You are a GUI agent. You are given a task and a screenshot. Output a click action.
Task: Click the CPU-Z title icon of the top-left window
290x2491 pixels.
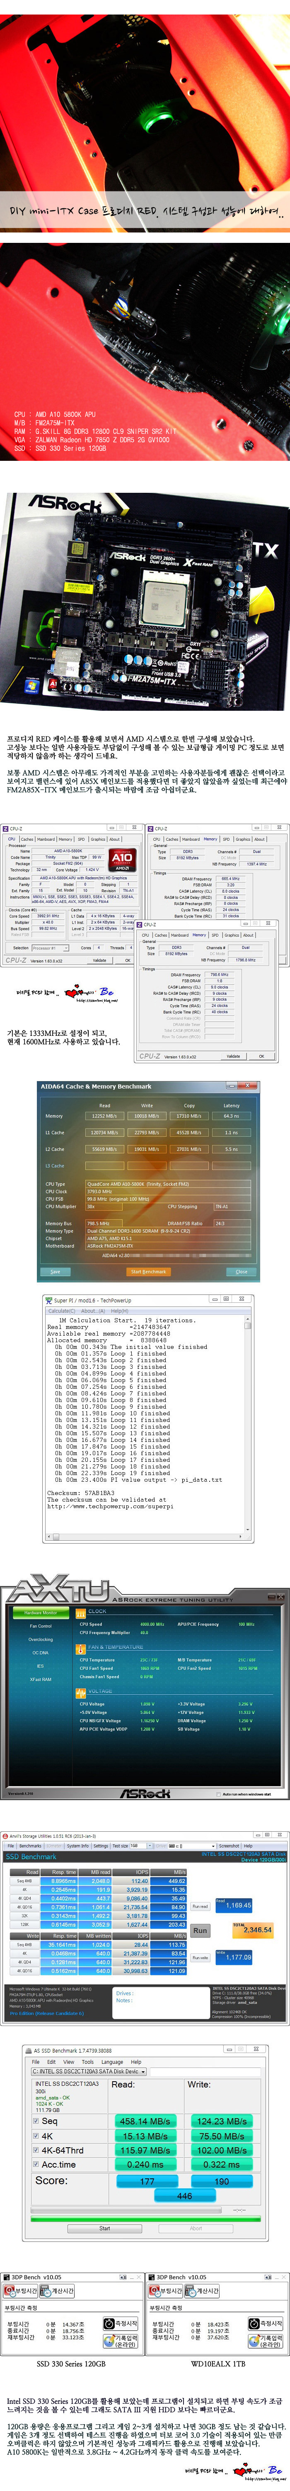pyautogui.click(x=6, y=829)
